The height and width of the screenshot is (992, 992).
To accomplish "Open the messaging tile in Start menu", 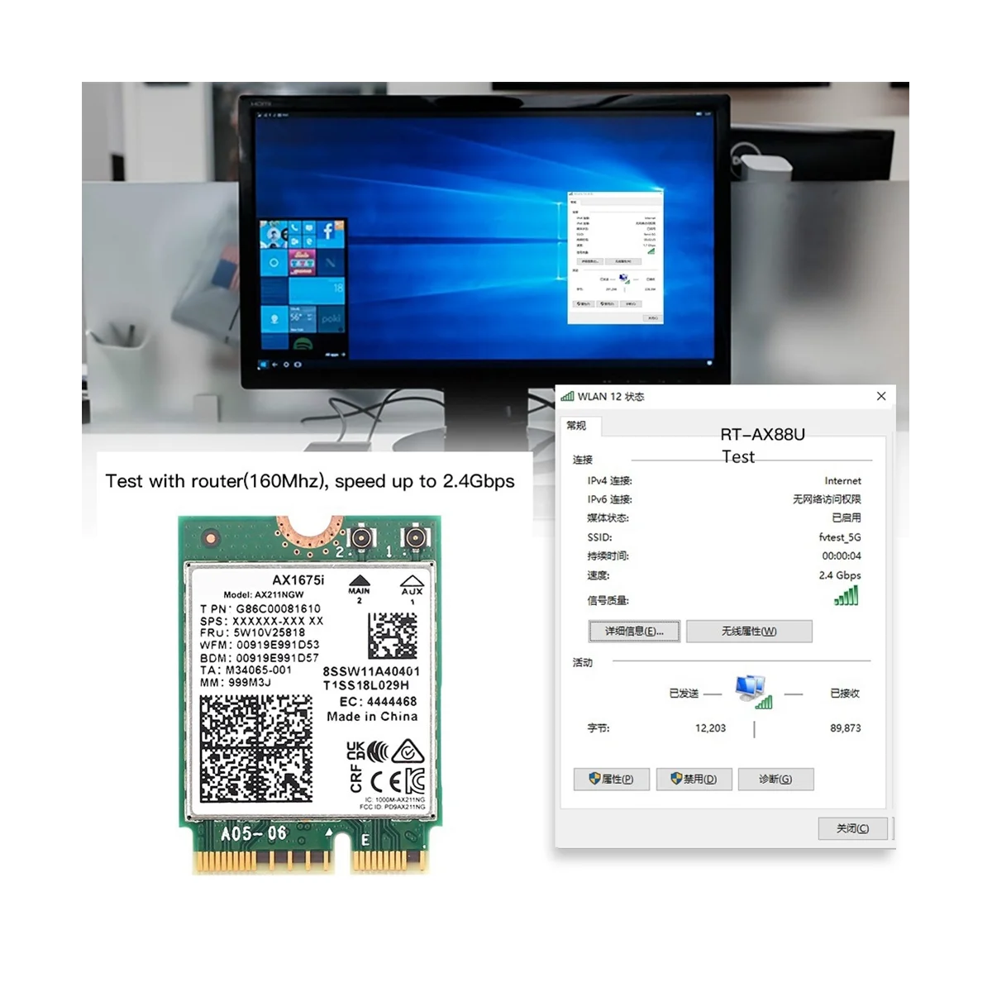I will tap(309, 227).
